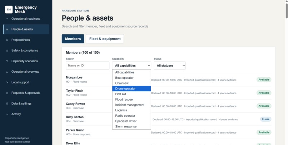Screen dimensions: 288x145
Task: Select First aid capability
Action: (x=131, y=94)
